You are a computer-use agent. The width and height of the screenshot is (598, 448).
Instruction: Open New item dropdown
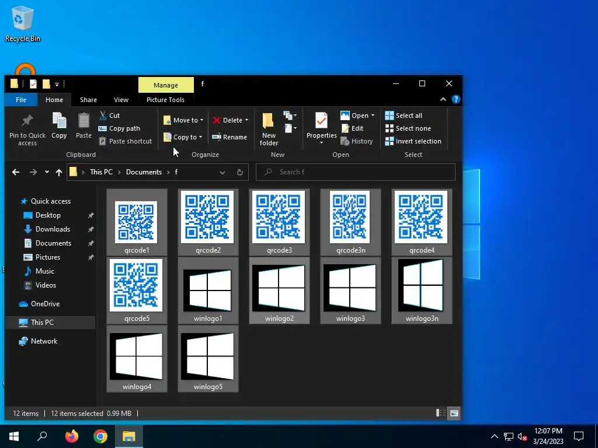tap(290, 115)
